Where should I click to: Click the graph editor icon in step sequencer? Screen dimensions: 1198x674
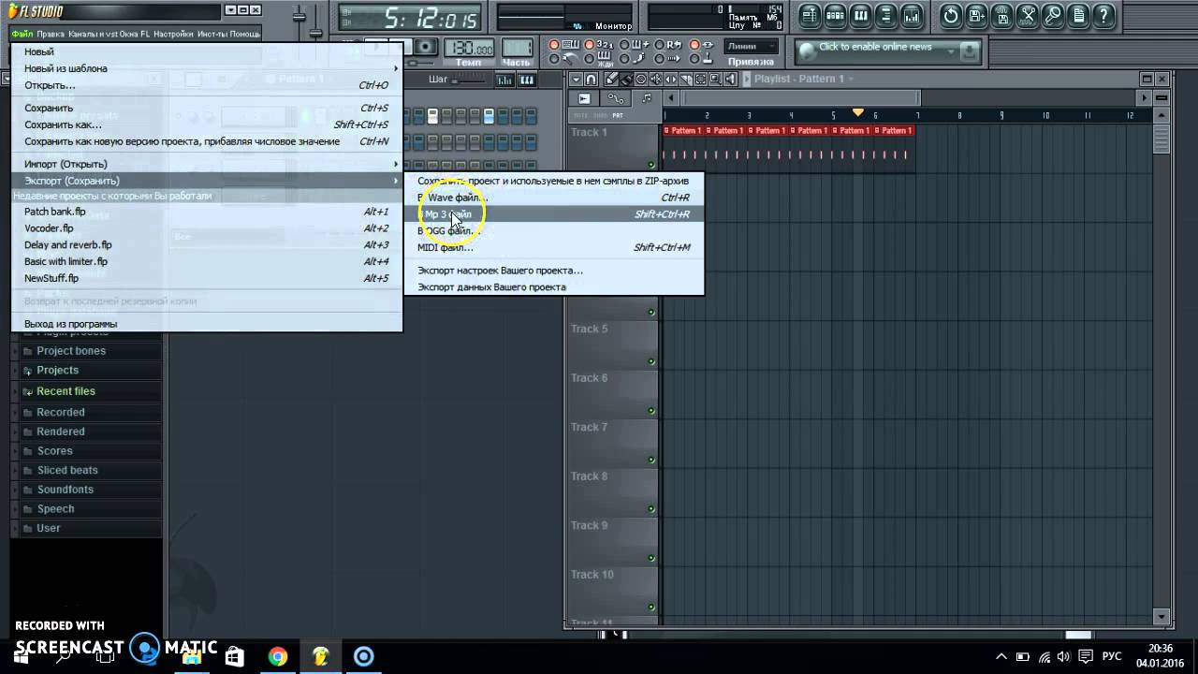pos(505,80)
